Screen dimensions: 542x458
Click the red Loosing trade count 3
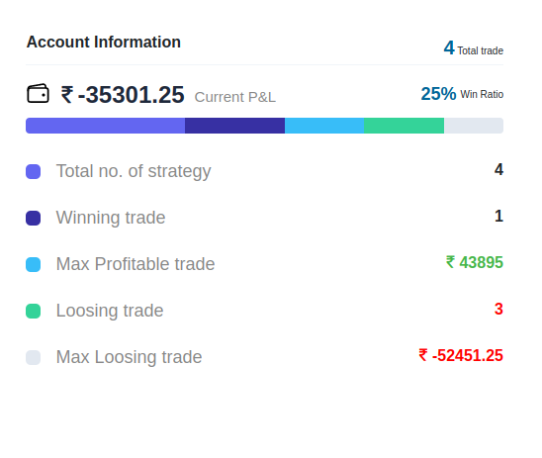tap(498, 309)
